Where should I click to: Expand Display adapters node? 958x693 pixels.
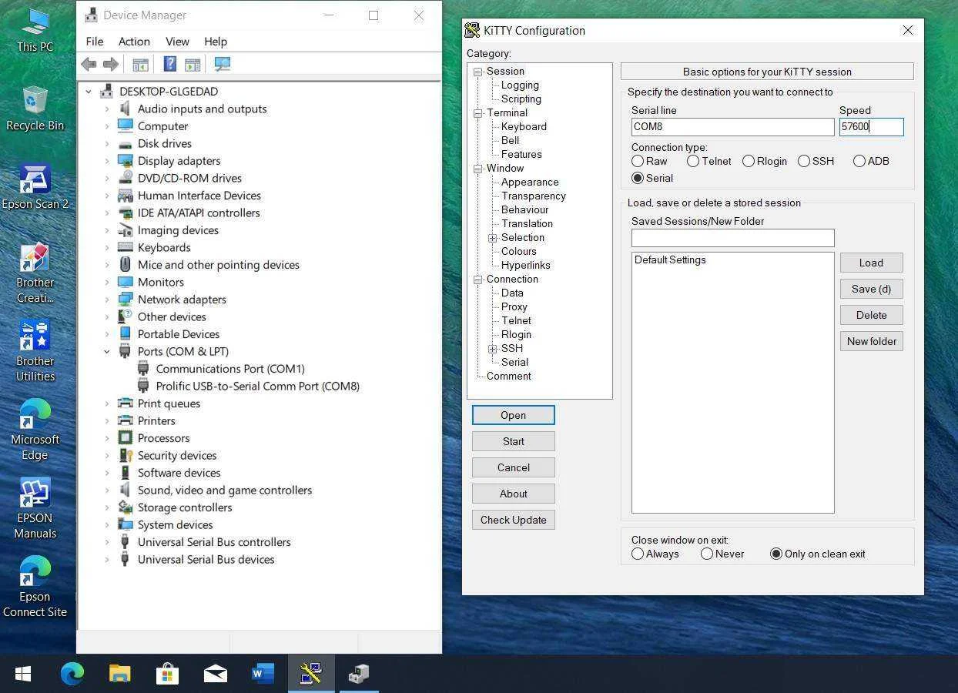[x=107, y=161]
